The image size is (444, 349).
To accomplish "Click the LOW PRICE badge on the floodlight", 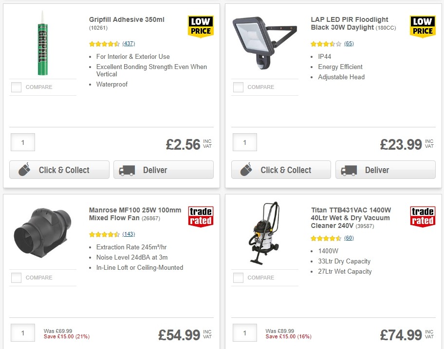I will pos(423,27).
